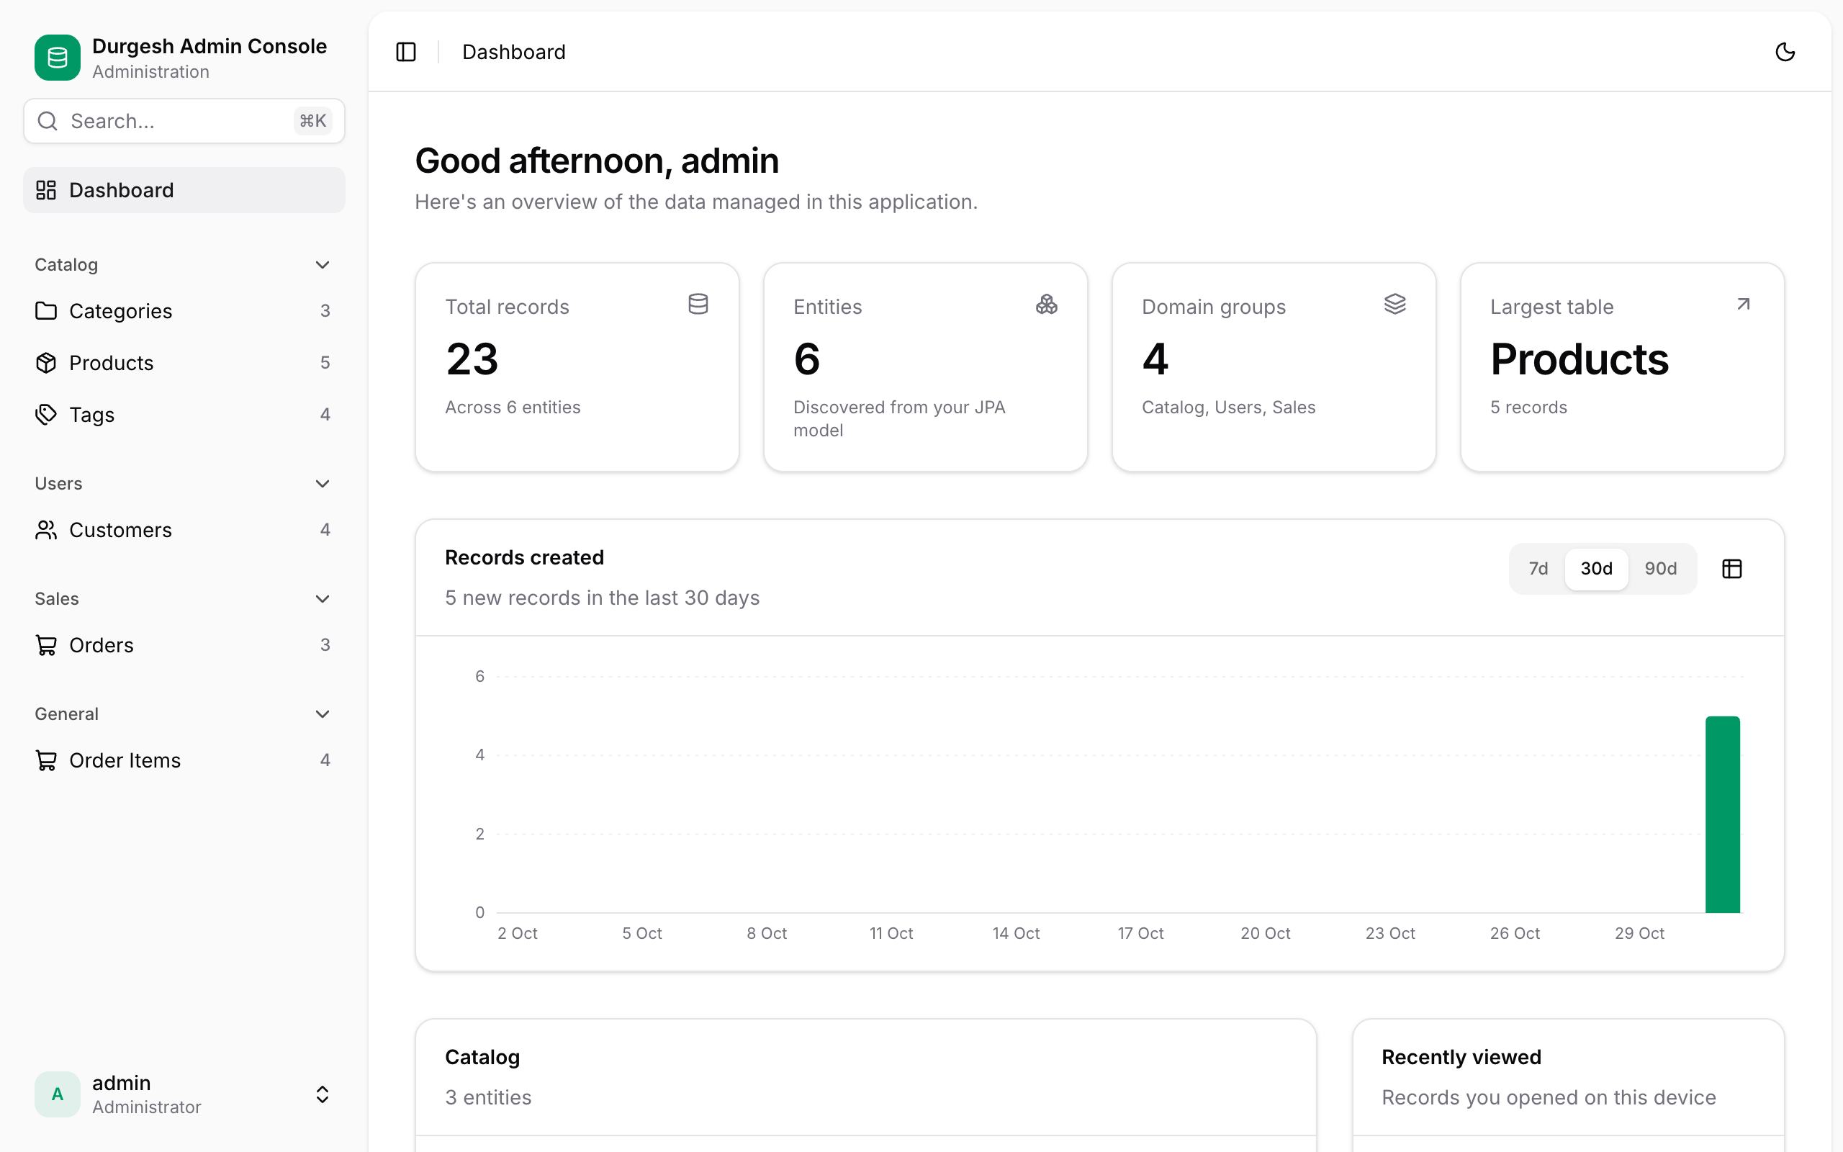The width and height of the screenshot is (1843, 1152).
Task: Open the Dashboard nav item
Action: coord(184,189)
